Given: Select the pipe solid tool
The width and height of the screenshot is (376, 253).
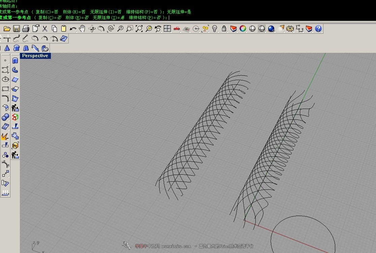Looking at the screenshot, I should pyautogui.click(x=35, y=48).
